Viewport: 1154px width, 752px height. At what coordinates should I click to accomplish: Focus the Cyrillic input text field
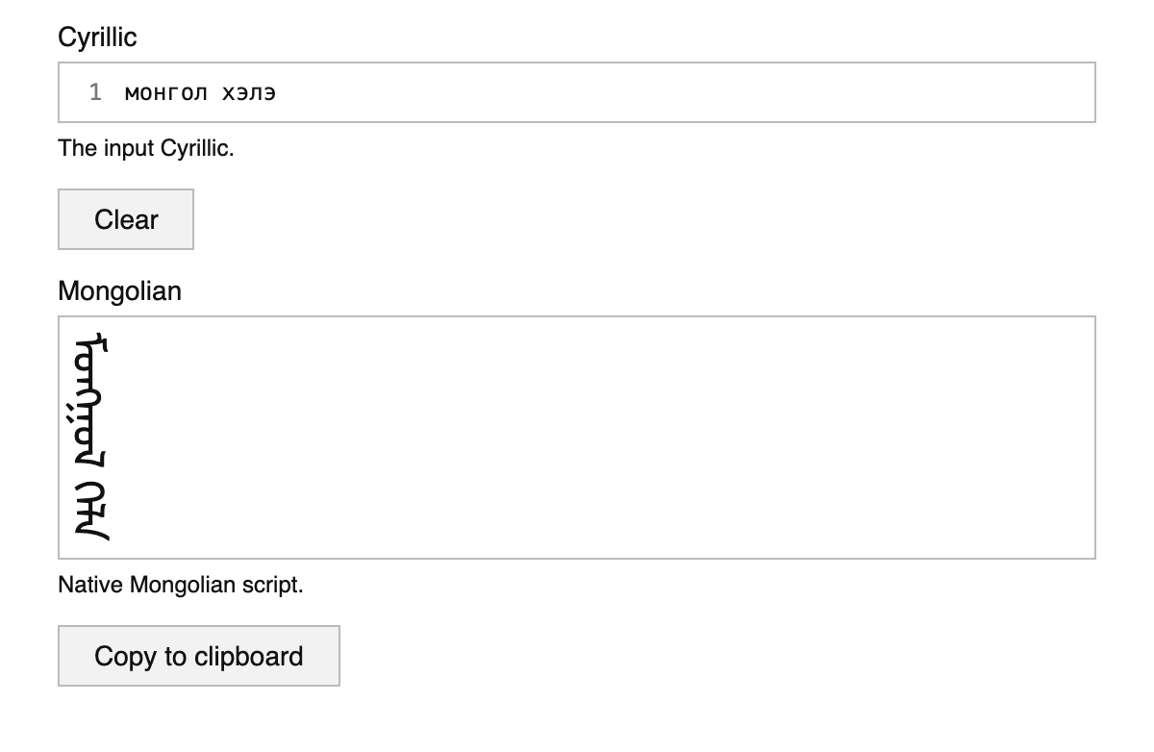tap(577, 92)
